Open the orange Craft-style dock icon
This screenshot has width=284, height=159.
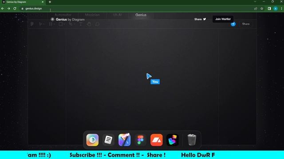click(156, 140)
